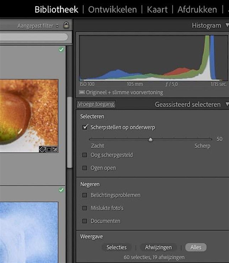Click the histogram graph
Screen dimensions: 229x263
[154, 58]
